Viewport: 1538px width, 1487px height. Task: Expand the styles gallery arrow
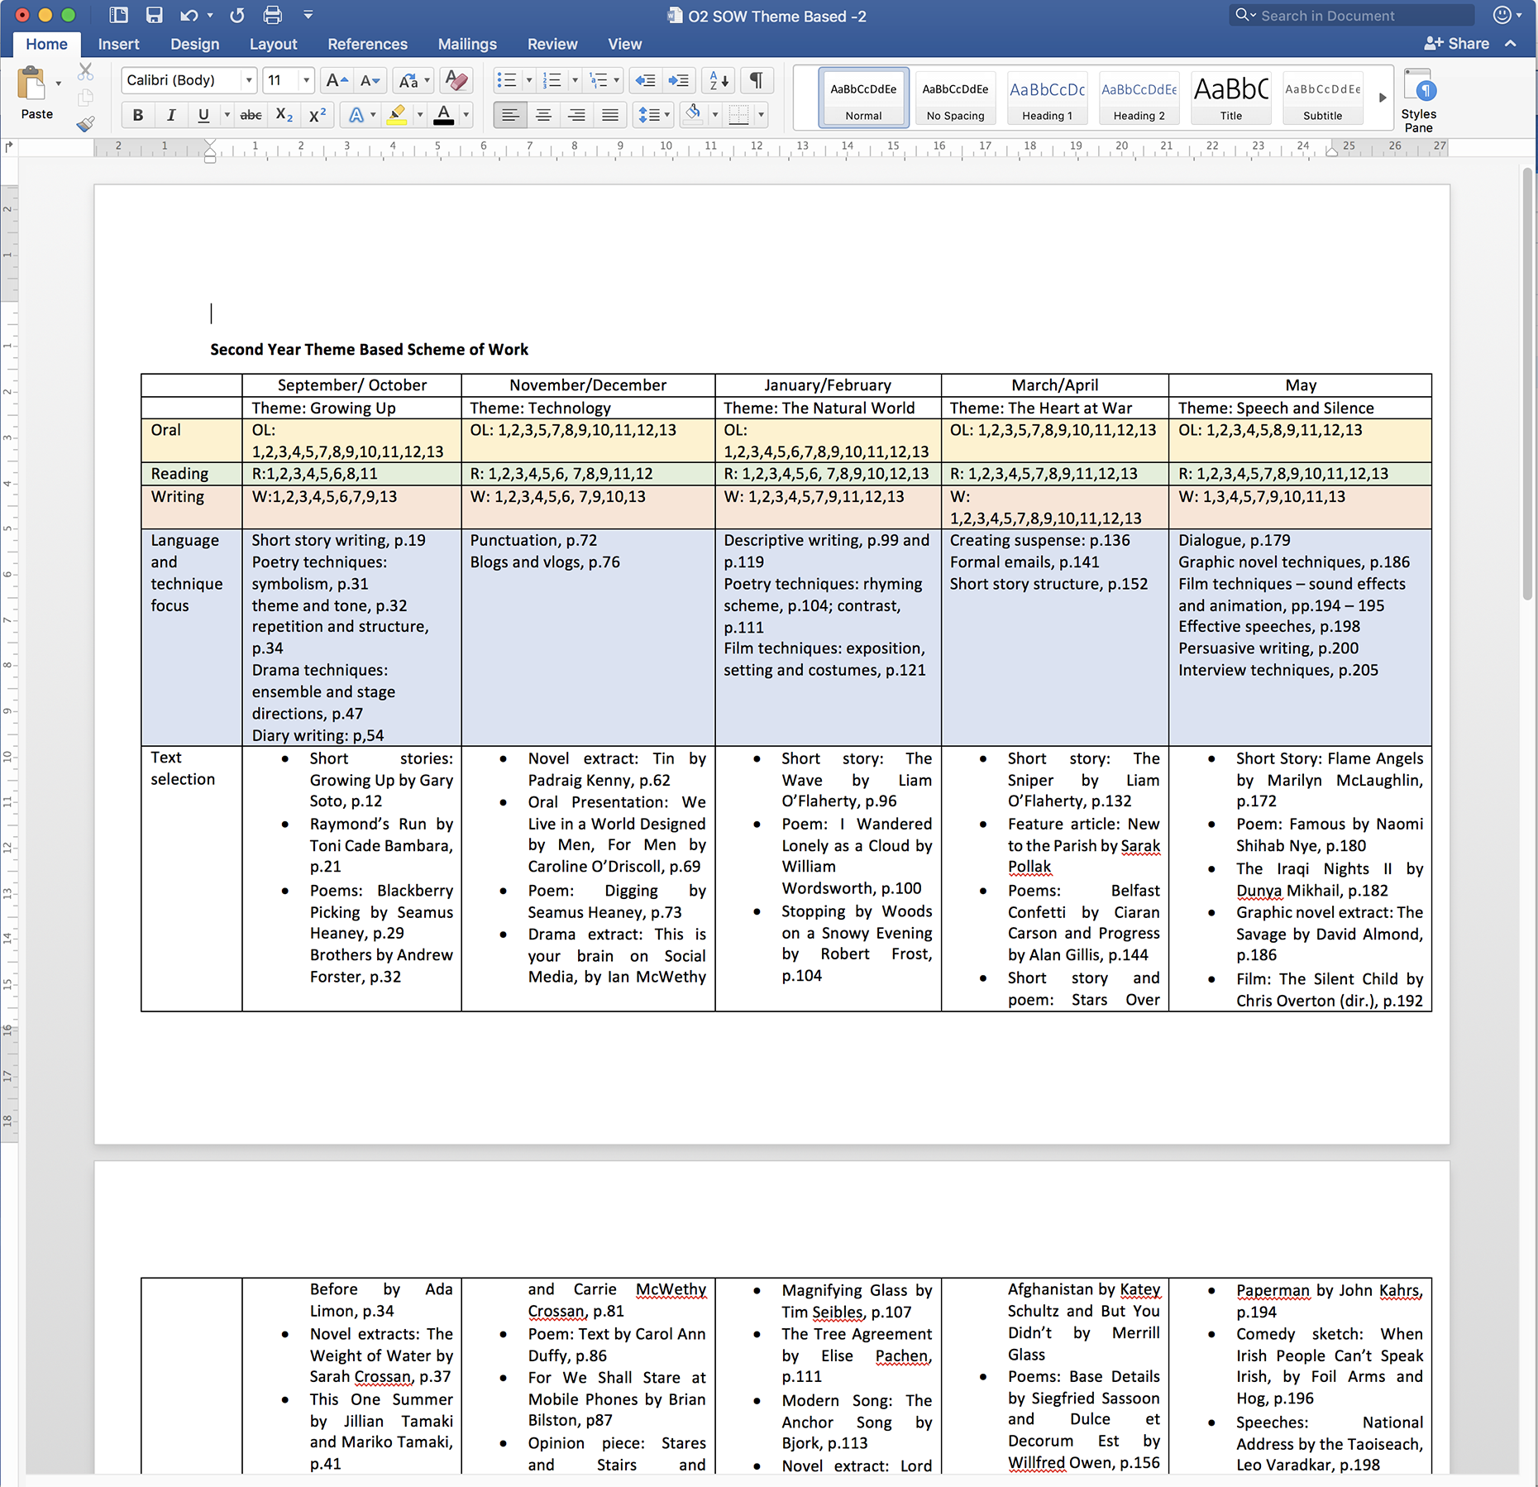point(1382,98)
